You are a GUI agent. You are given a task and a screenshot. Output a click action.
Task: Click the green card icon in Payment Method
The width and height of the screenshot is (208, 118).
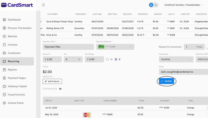tap(101, 47)
